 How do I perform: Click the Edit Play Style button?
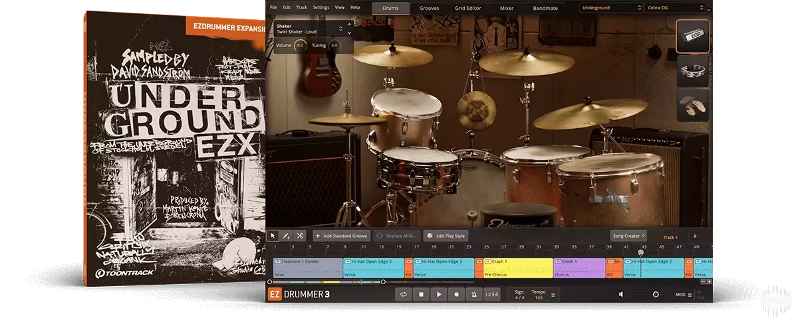[446, 236]
